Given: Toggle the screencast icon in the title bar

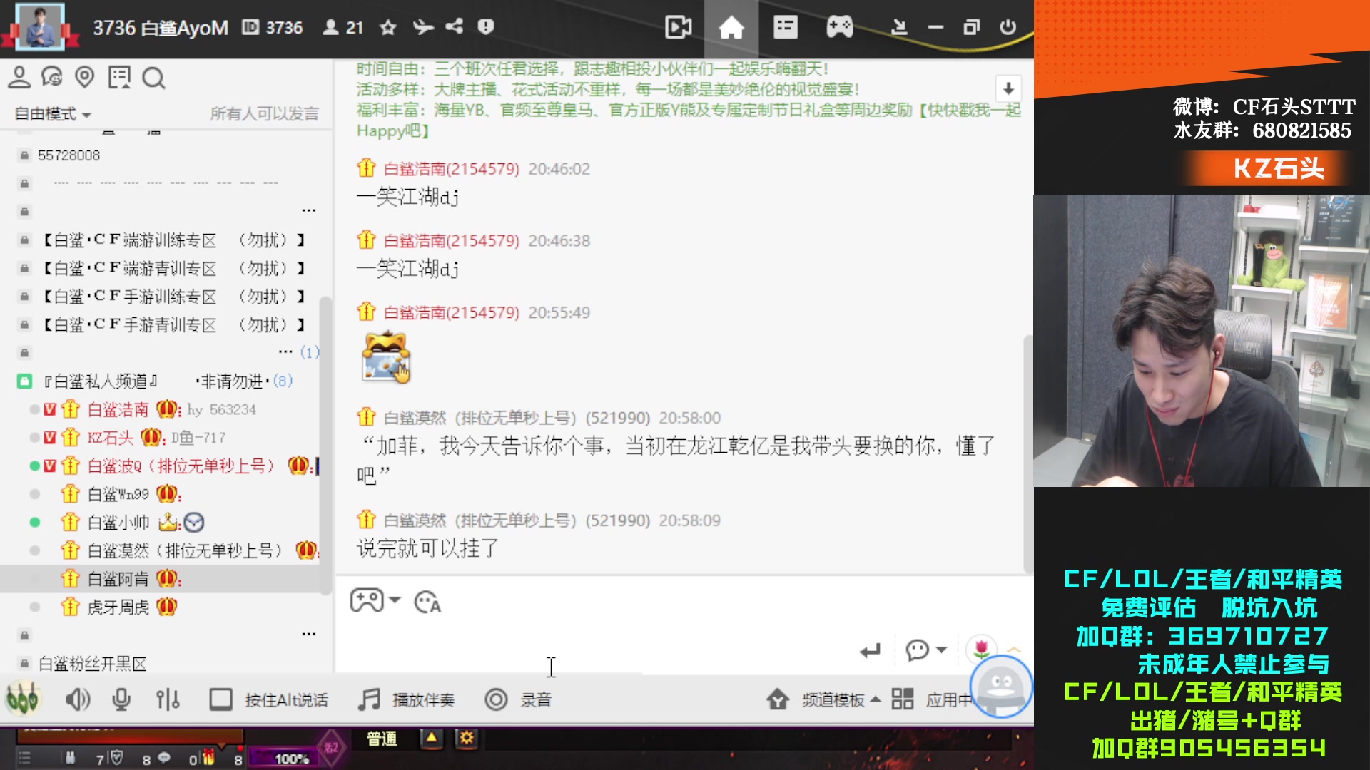Looking at the screenshot, I should point(676,27).
